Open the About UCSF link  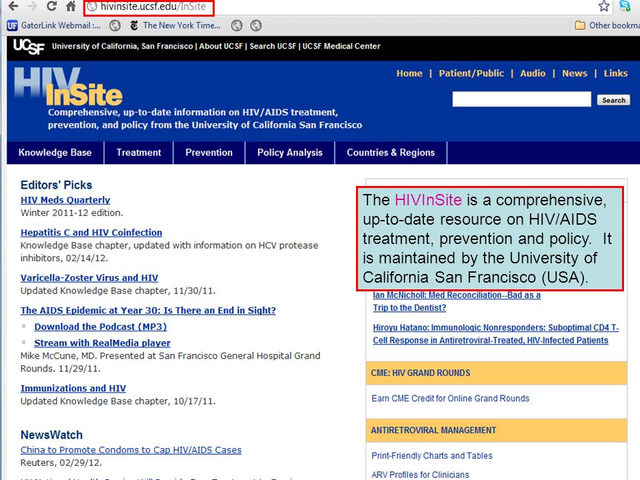pos(221,46)
